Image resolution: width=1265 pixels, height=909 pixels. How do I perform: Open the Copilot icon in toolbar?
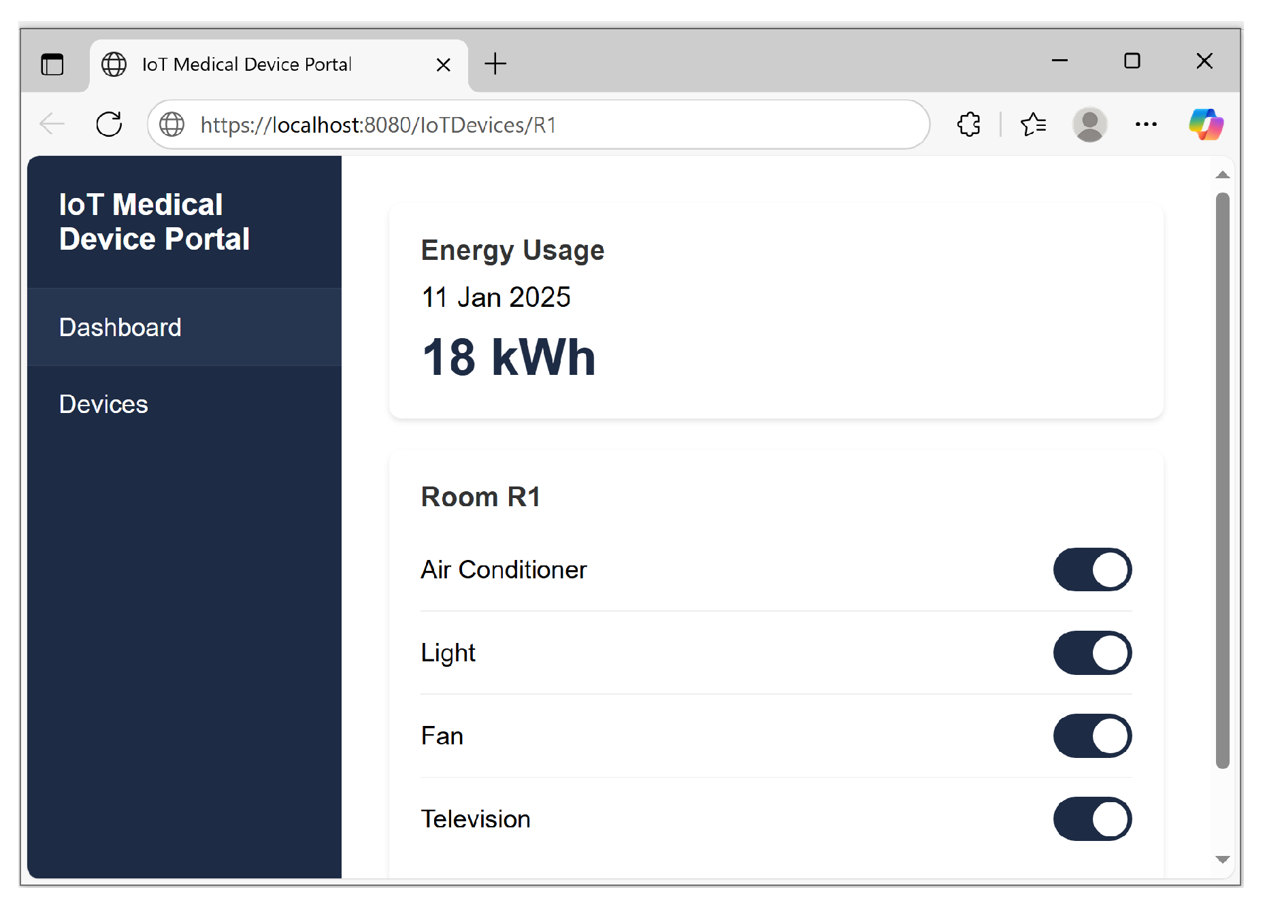pyautogui.click(x=1205, y=125)
